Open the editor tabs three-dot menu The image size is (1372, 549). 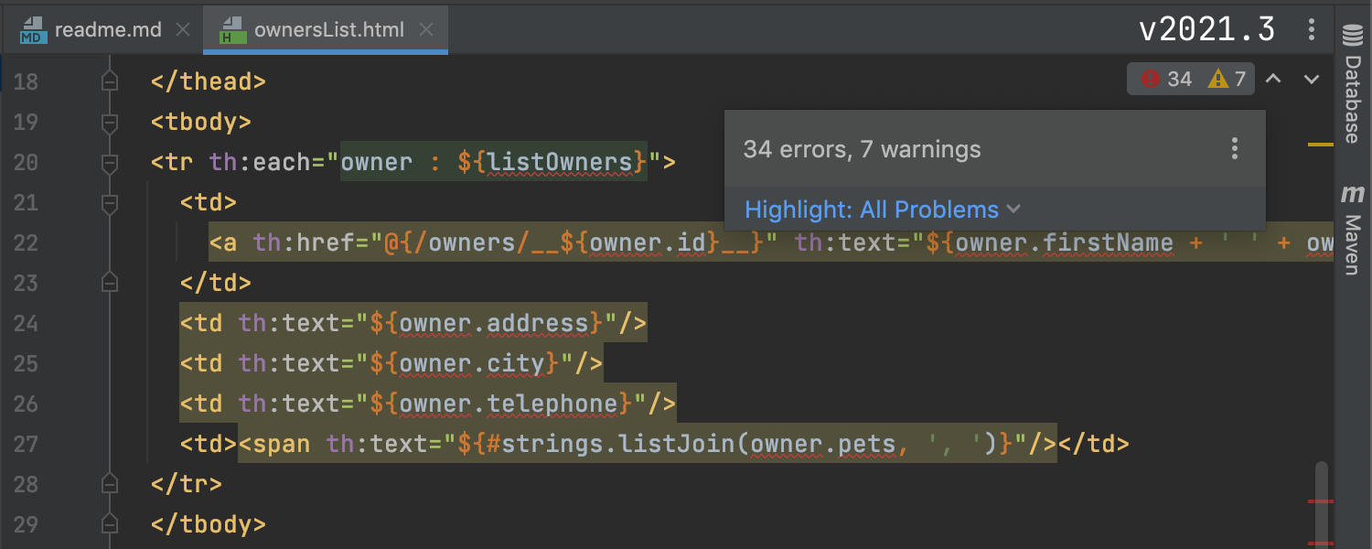1312,30
